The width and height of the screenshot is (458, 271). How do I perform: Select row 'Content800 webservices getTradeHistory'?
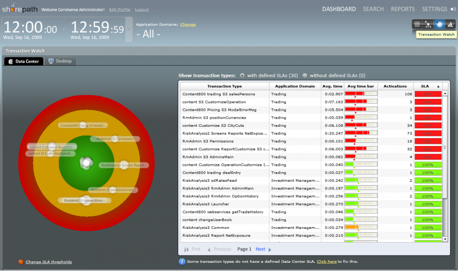311,212
